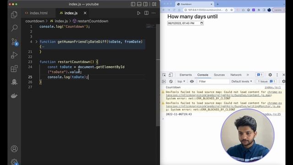Open the Run and Debug view
This screenshot has width=293, height=165.
(14, 55)
